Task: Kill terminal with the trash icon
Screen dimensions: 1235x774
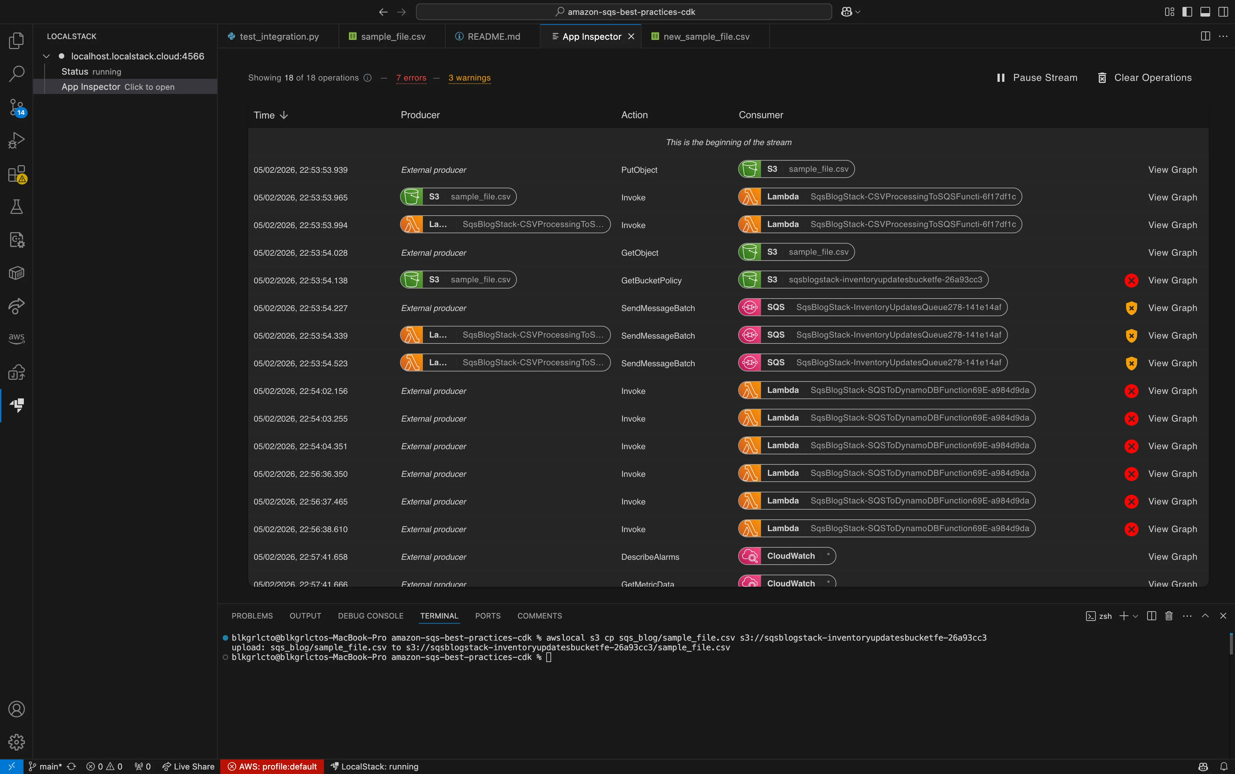Action: (1169, 616)
